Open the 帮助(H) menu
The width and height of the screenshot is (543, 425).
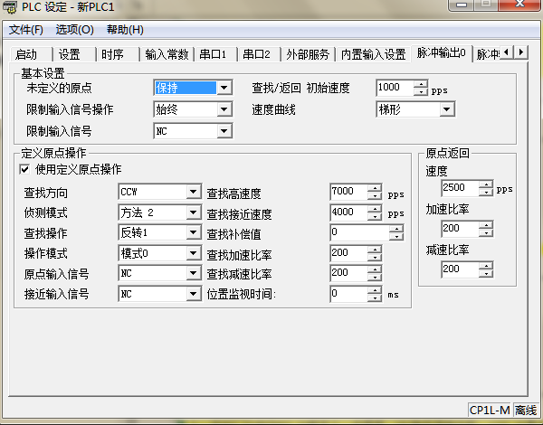click(125, 30)
